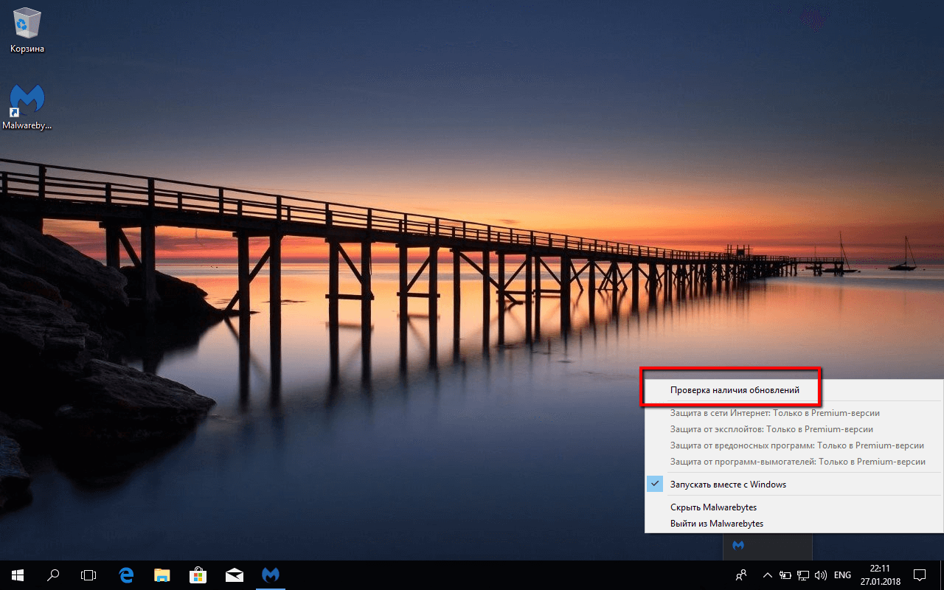Collapse the hidden tray icons chevron
944x590 pixels.
click(x=768, y=575)
